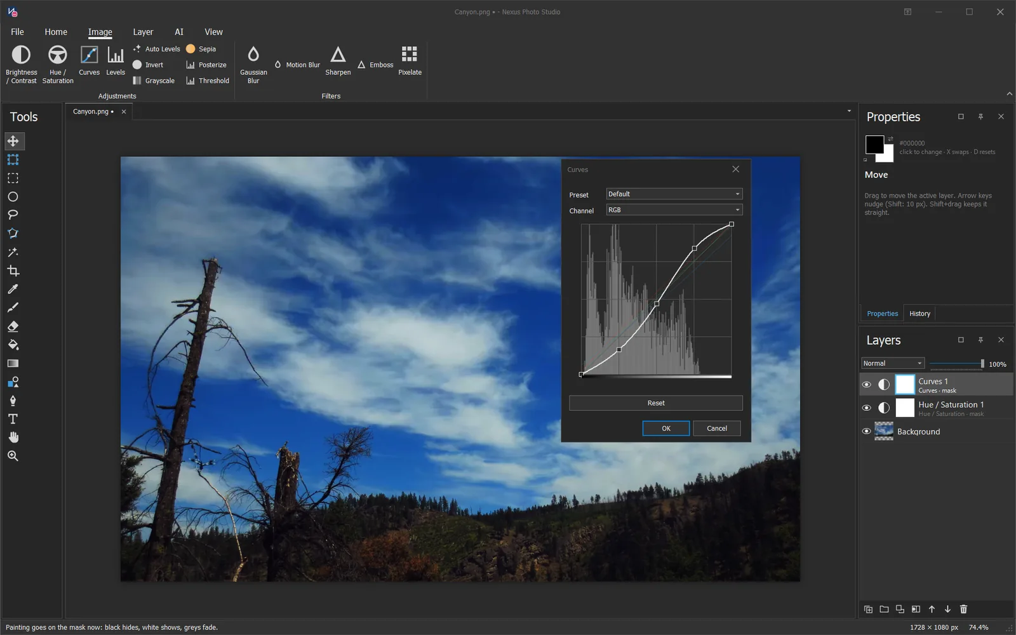Hide the Hue / Saturation 1 layer

pyautogui.click(x=866, y=408)
